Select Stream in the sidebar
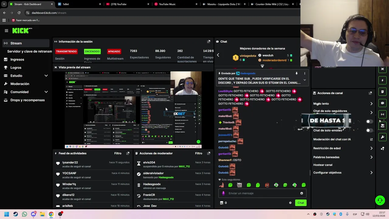Image resolution: width=389 pixels, height=219 pixels. [26, 43]
